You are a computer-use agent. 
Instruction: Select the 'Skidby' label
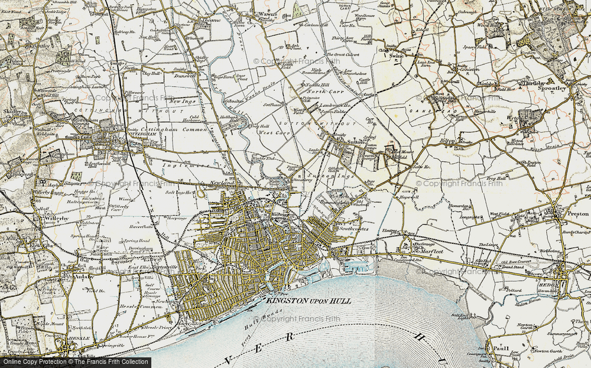(x=11, y=112)
